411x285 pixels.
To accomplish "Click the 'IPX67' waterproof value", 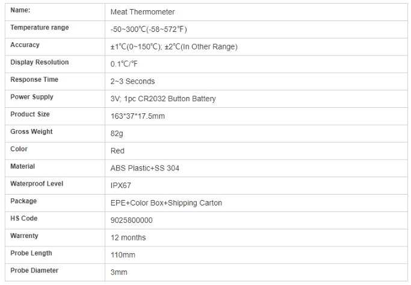I will (121, 186).
